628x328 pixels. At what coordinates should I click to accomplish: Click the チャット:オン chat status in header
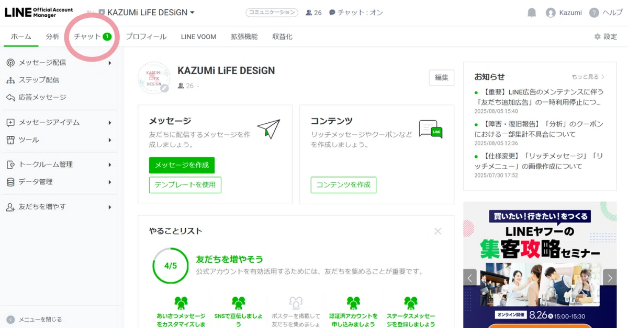tap(356, 13)
